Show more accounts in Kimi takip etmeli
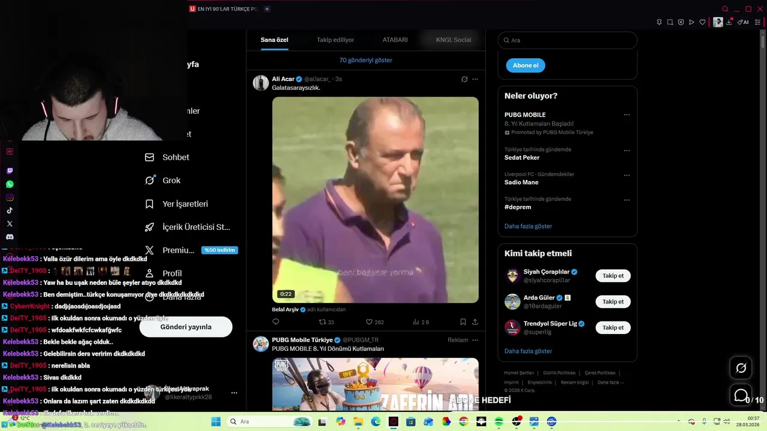Screen dimensions: 767x431 click(528, 351)
